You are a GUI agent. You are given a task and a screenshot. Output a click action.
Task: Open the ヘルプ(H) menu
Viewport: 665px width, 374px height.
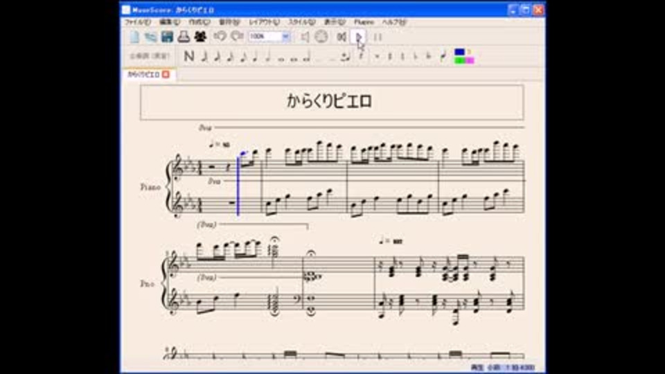coord(394,22)
